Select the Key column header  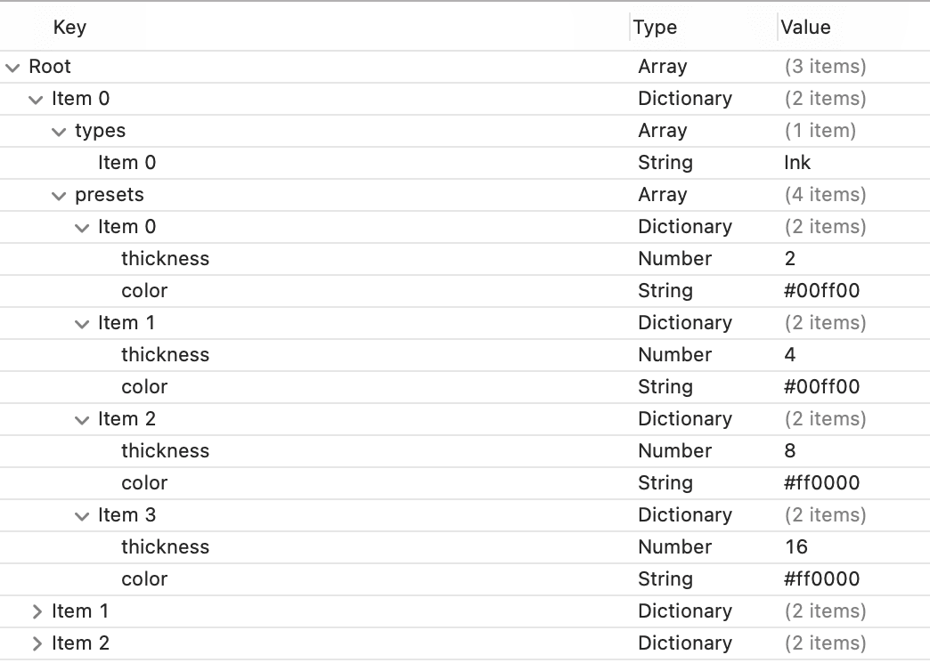click(69, 27)
